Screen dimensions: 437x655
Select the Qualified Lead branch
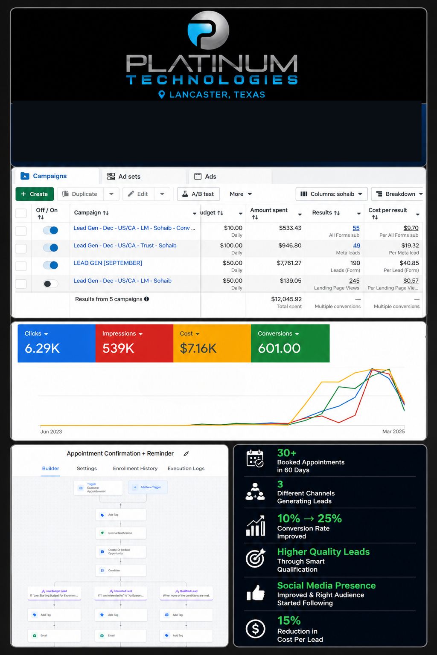tap(186, 593)
